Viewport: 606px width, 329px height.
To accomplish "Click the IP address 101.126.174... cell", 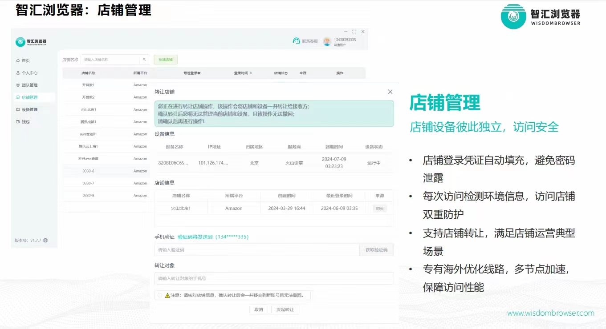I will 213,163.
